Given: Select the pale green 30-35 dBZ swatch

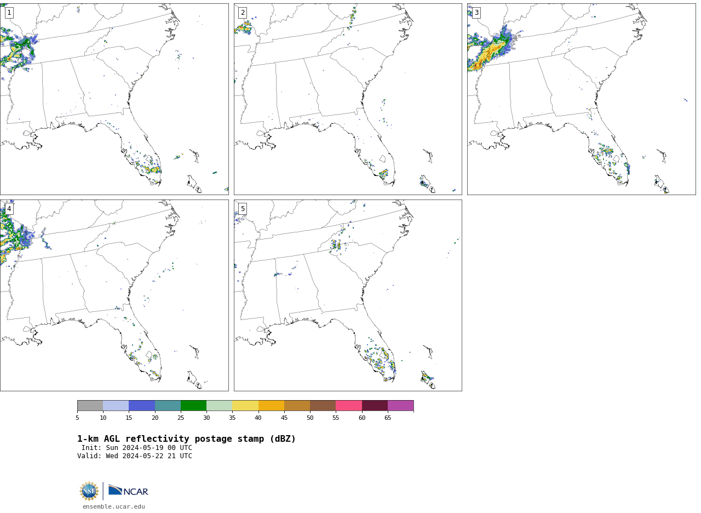Looking at the screenshot, I should (x=219, y=406).
